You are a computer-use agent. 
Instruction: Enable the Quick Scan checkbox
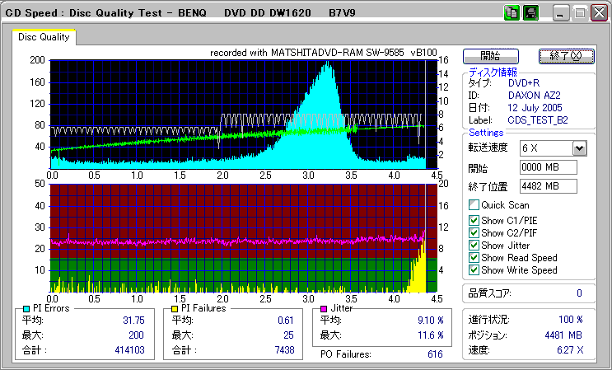click(x=474, y=204)
